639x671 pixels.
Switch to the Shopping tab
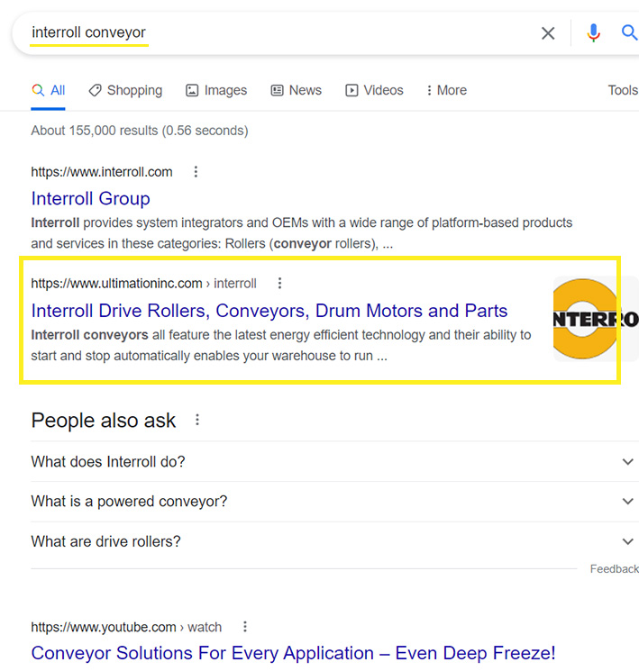point(125,90)
